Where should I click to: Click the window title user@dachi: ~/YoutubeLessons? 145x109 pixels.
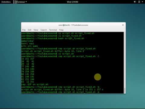(73, 25)
